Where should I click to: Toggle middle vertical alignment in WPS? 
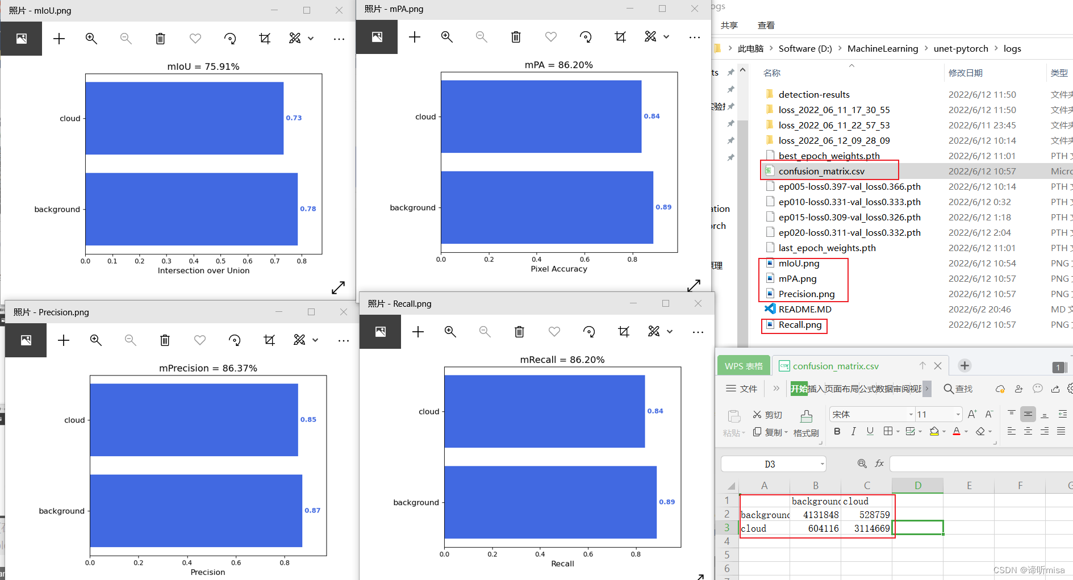click(1028, 414)
